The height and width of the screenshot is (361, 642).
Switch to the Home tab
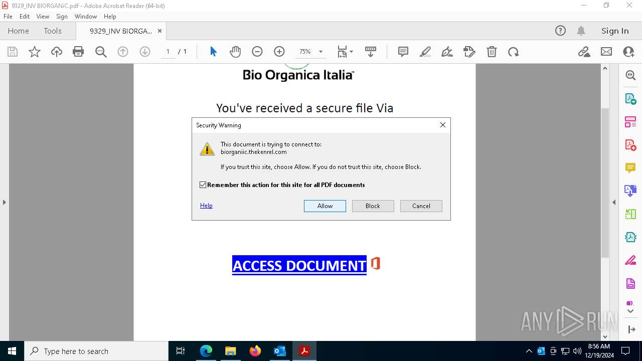click(x=19, y=31)
